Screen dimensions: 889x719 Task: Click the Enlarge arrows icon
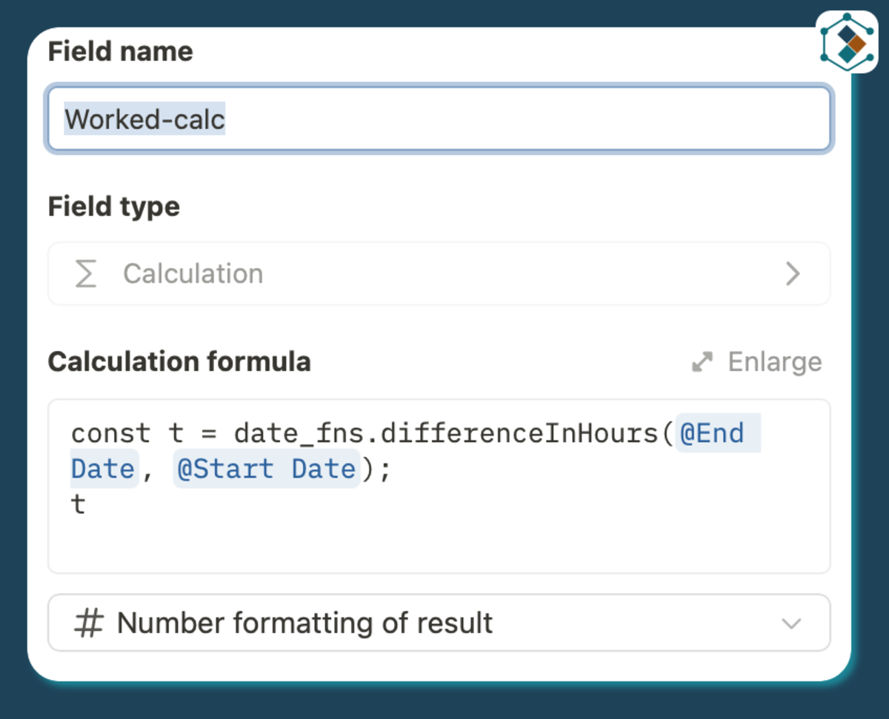point(702,362)
